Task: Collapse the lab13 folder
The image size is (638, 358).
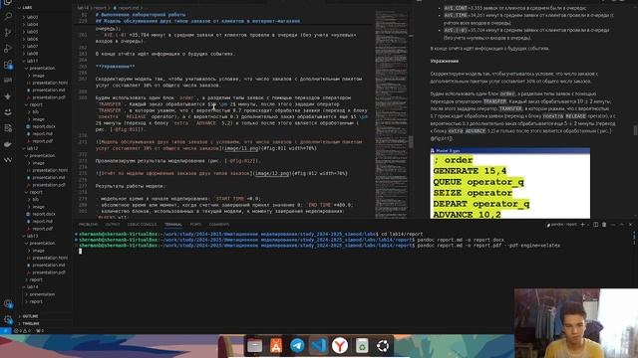Action: pyautogui.click(x=32, y=236)
